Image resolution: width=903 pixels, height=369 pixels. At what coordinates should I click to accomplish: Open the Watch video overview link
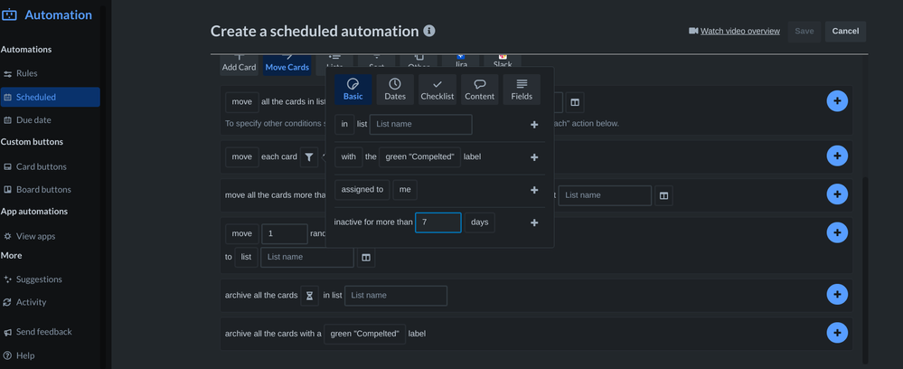740,31
